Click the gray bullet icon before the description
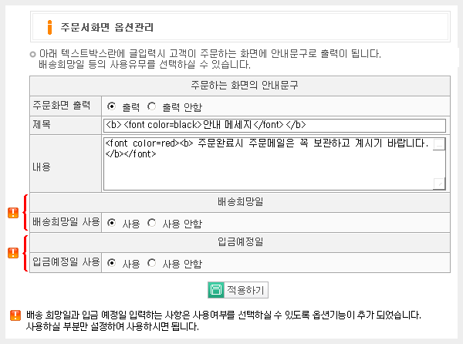 click(32, 54)
